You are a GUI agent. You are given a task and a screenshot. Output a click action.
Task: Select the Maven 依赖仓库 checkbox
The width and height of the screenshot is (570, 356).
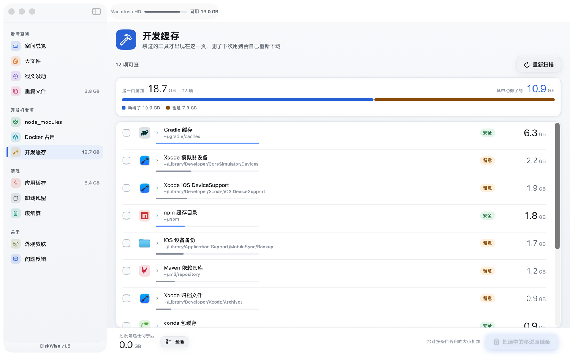127,271
